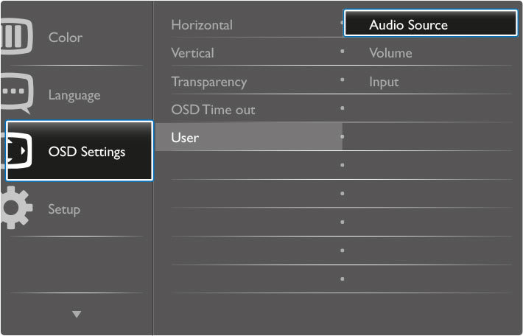Click the dot marker beside Horizontal

coord(343,23)
